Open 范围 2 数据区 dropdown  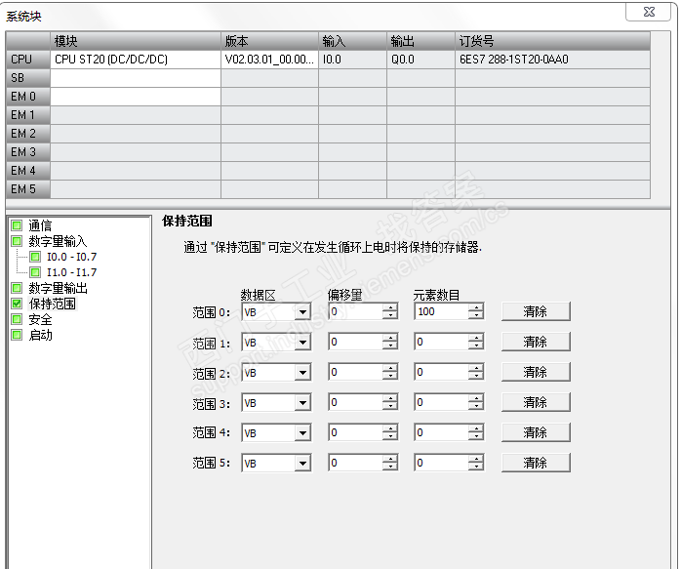[302, 372]
